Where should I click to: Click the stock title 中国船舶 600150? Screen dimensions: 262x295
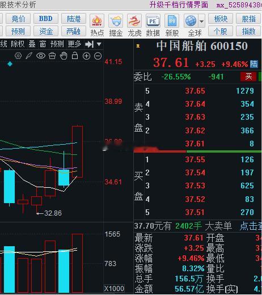tap(202, 46)
